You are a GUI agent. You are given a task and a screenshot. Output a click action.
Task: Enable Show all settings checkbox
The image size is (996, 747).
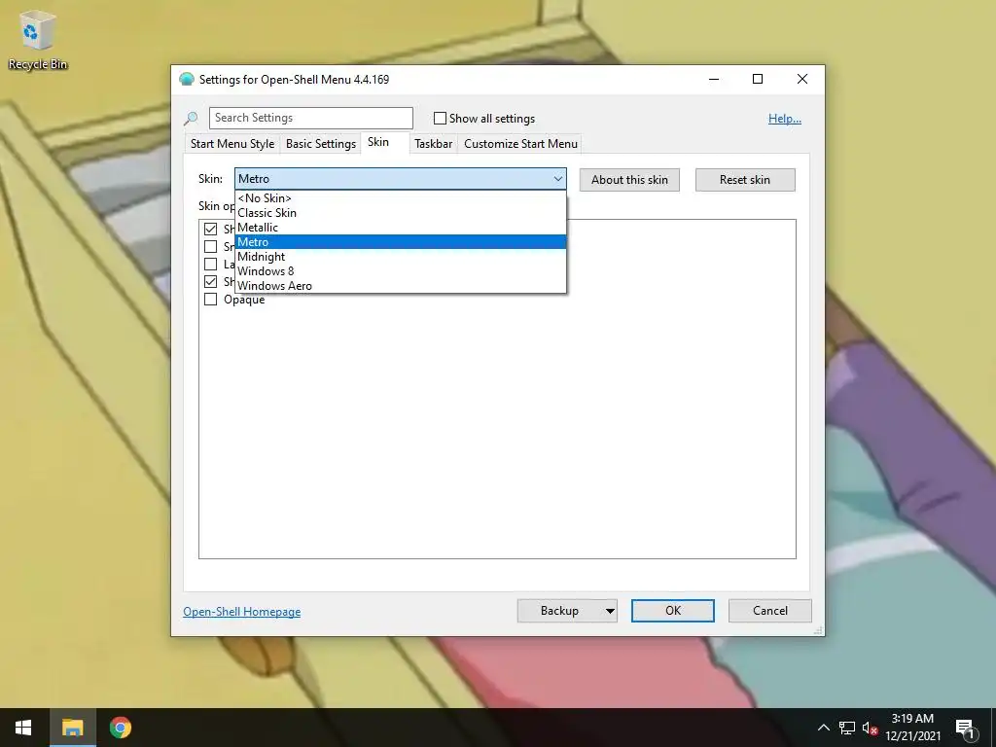(x=440, y=118)
